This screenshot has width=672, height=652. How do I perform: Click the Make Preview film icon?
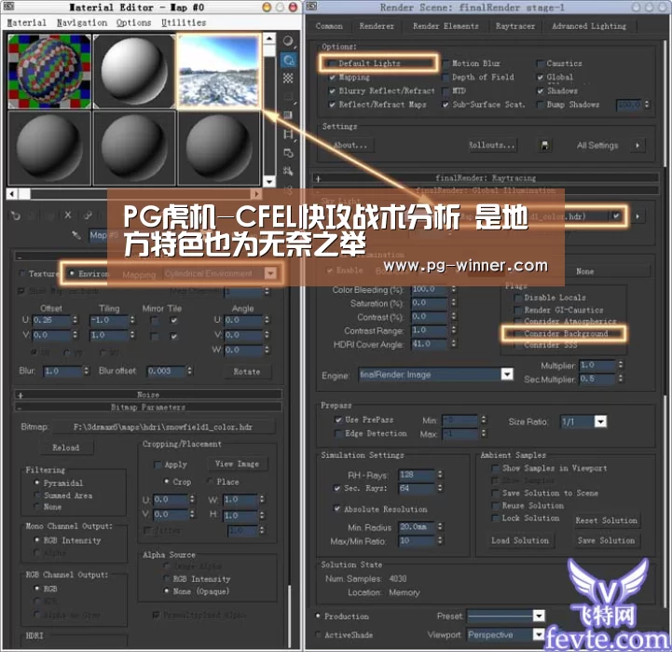coord(288,134)
